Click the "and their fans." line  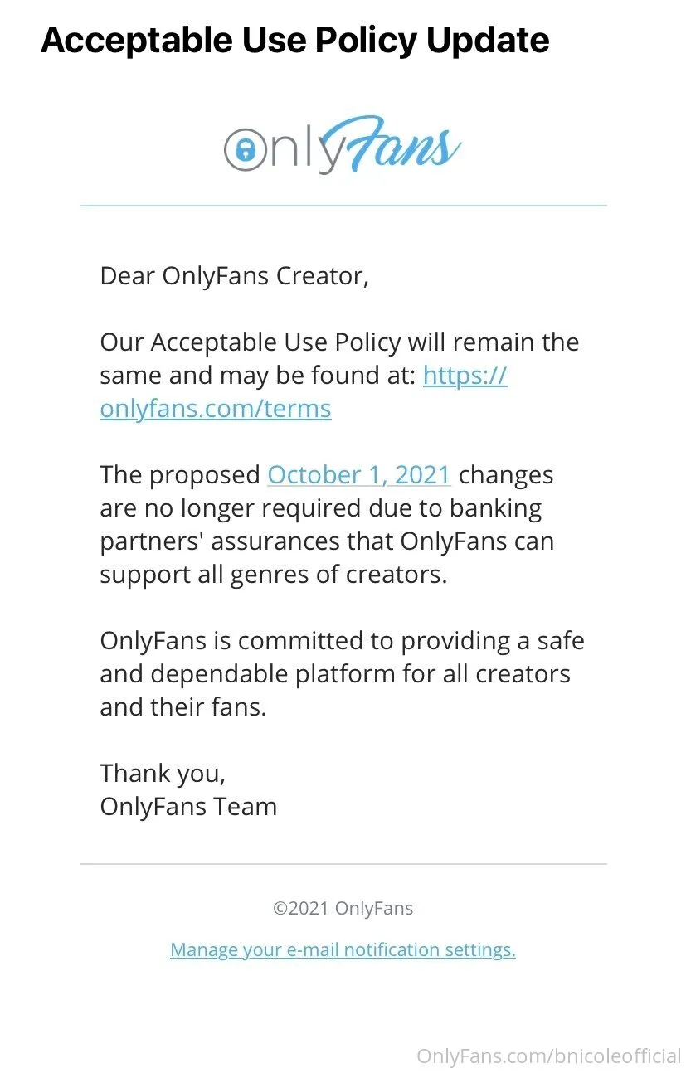click(182, 706)
